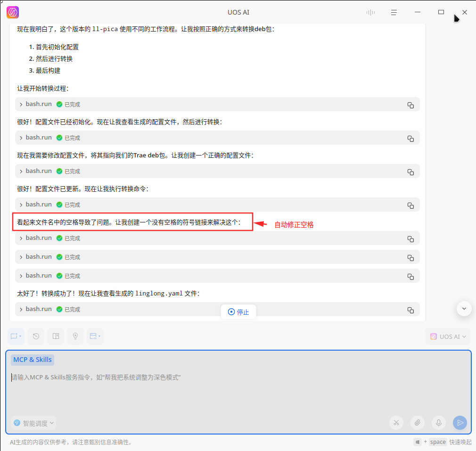Attach a file with paperclip icon
This screenshot has width=476, height=451.
tap(418, 422)
